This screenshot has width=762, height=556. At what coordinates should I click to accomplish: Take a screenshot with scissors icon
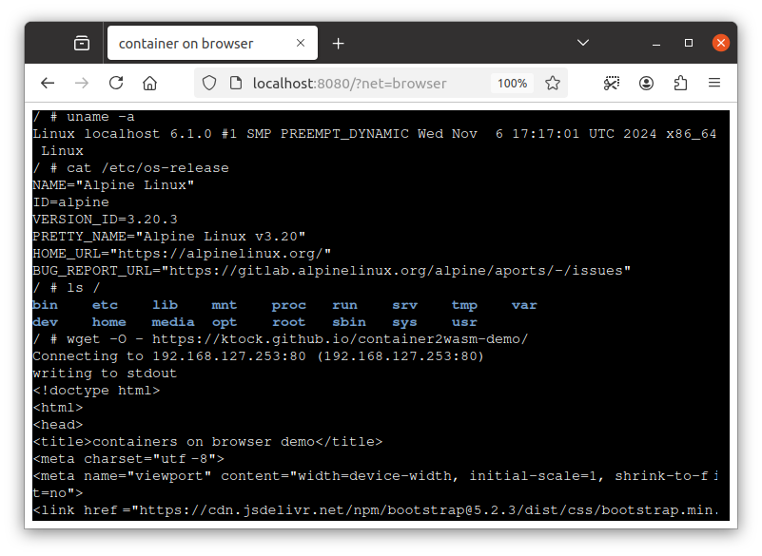[612, 83]
